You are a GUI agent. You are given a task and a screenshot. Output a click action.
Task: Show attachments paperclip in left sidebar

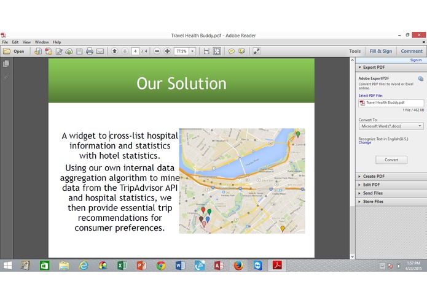pyautogui.click(x=6, y=77)
